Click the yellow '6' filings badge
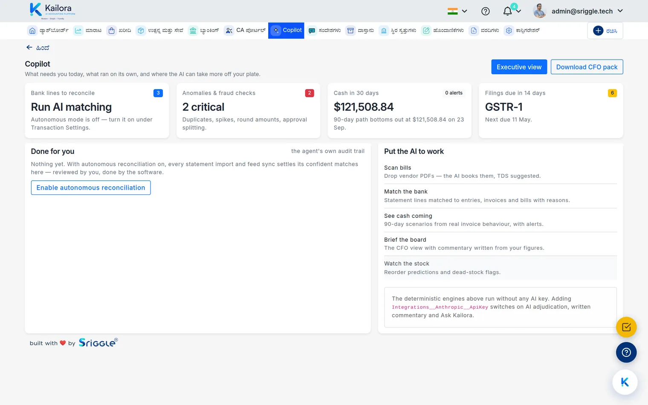648x405 pixels. click(x=612, y=93)
